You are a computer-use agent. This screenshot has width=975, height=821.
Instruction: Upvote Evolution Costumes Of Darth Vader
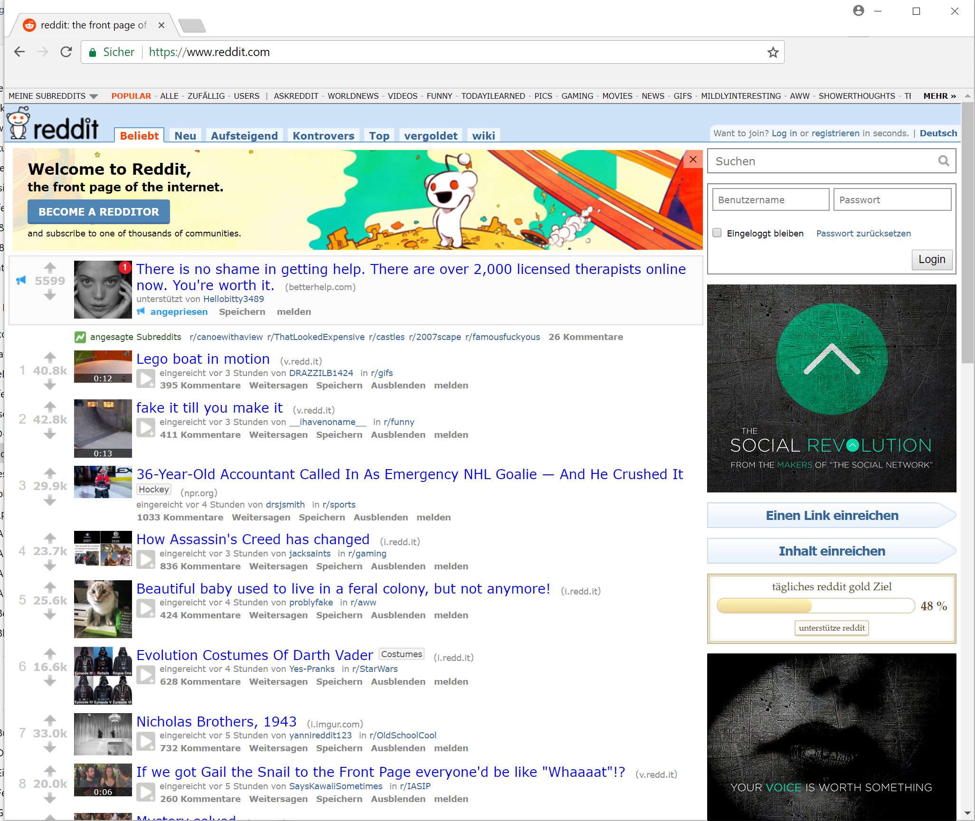[50, 654]
